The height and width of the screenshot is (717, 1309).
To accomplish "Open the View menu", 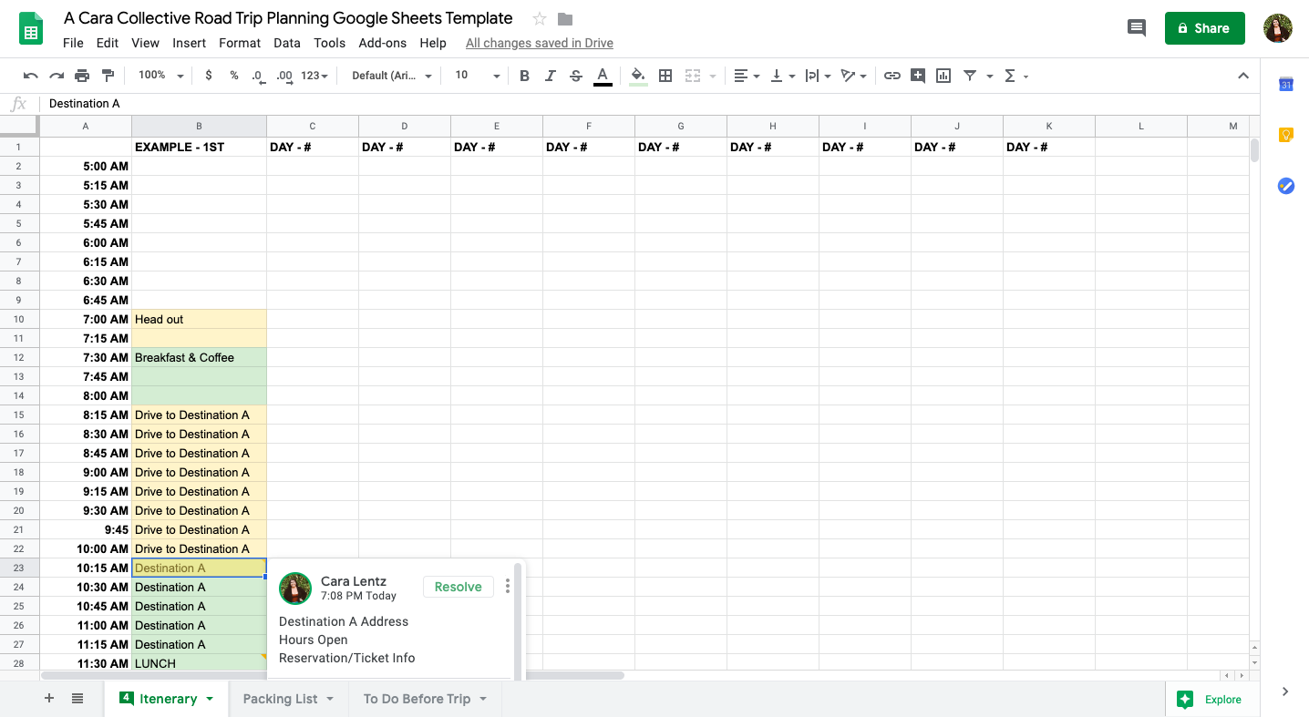I will [145, 43].
